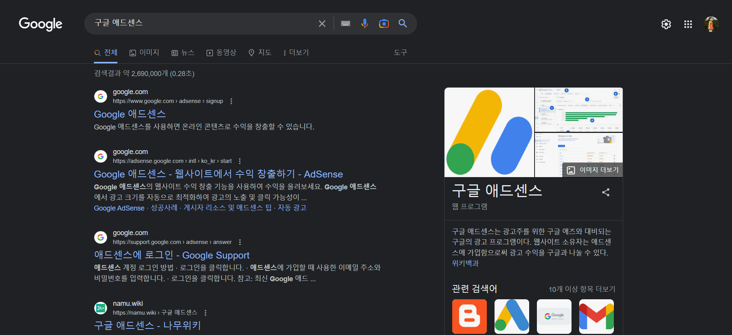Search by image with camera icon
Screen dimensions: 732x335
[x=384, y=23]
